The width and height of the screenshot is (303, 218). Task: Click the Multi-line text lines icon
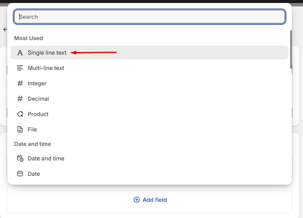(20, 68)
